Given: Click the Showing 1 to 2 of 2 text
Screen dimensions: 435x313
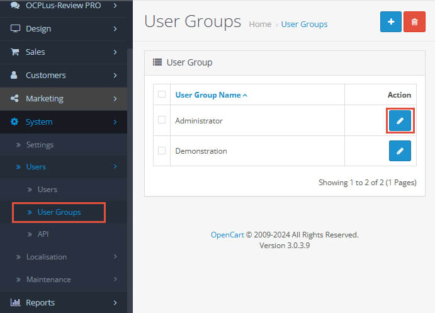Looking at the screenshot, I should (367, 183).
